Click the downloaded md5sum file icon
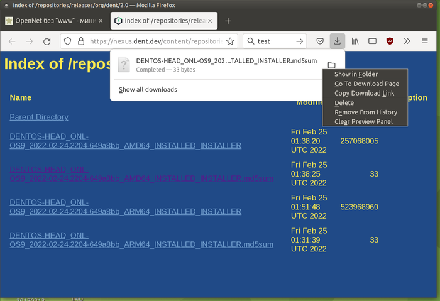This screenshot has width=440, height=301. pyautogui.click(x=124, y=65)
